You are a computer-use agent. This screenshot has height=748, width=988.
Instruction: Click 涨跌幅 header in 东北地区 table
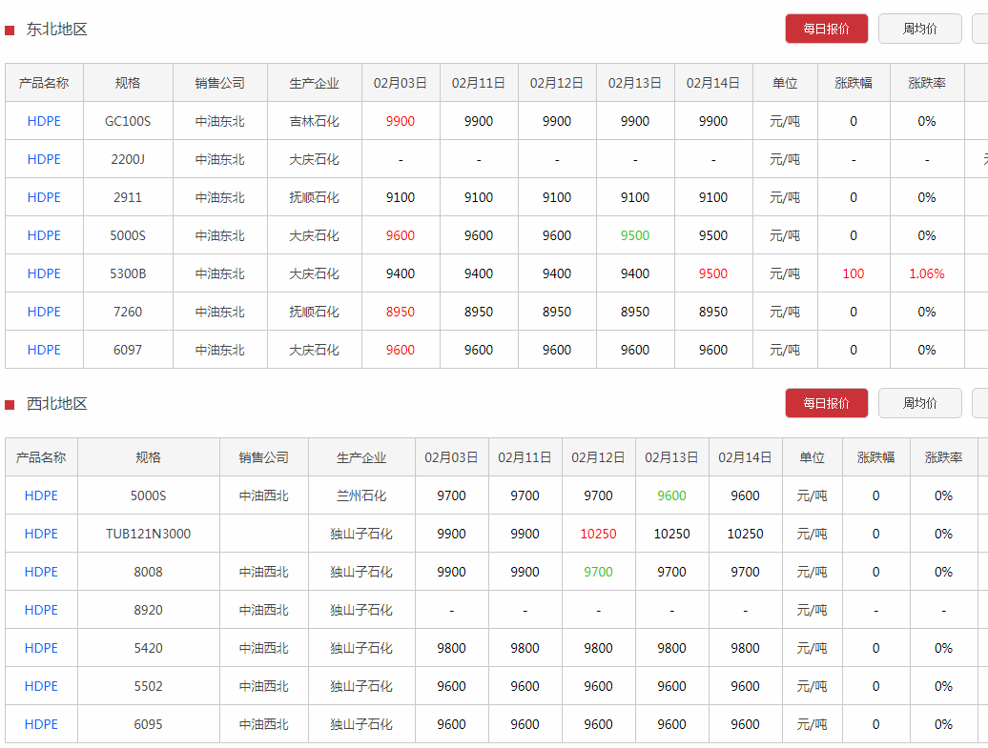pos(854,83)
